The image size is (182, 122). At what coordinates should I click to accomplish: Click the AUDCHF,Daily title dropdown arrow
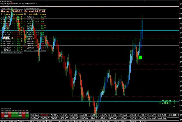(1, 2)
